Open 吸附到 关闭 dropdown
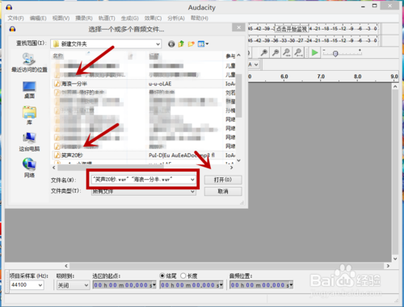 tap(86, 285)
